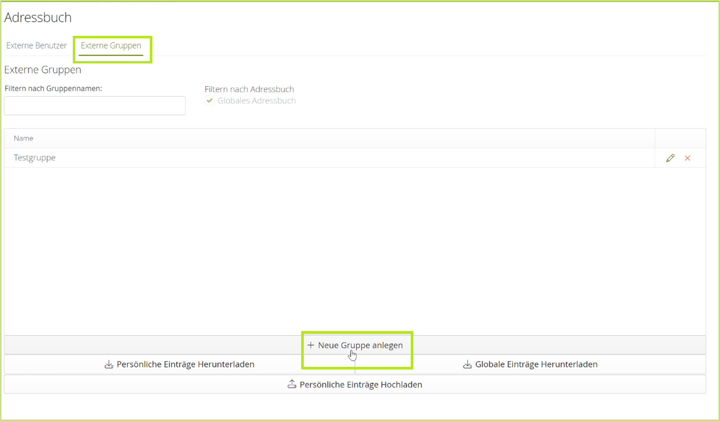
Task: Click Persönliche Einträge Hochladen button
Action: (x=355, y=384)
